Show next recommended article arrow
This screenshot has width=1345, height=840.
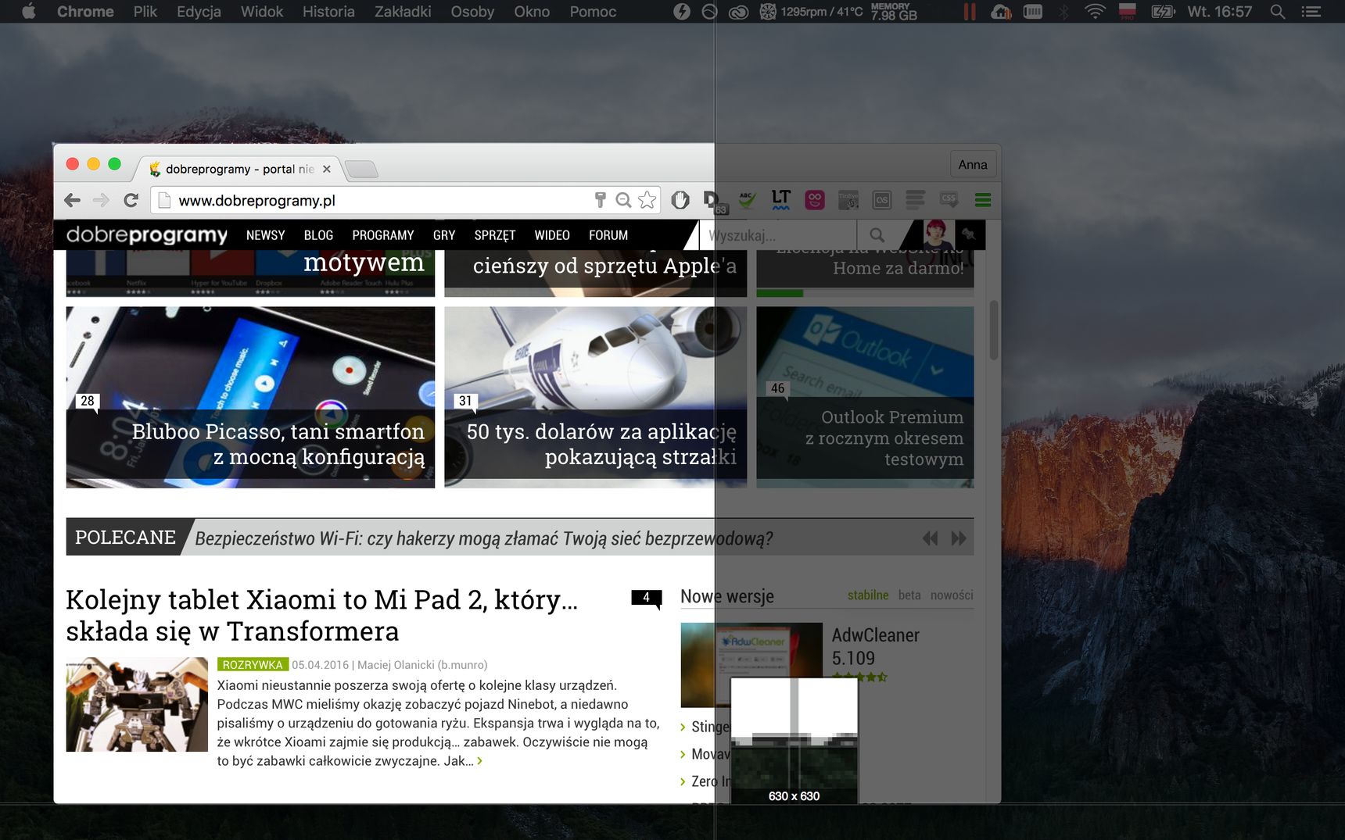click(959, 538)
